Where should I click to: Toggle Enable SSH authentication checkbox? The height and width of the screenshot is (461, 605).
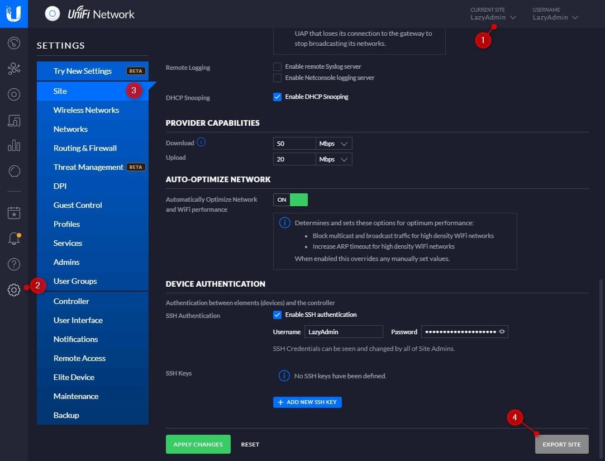click(x=277, y=315)
